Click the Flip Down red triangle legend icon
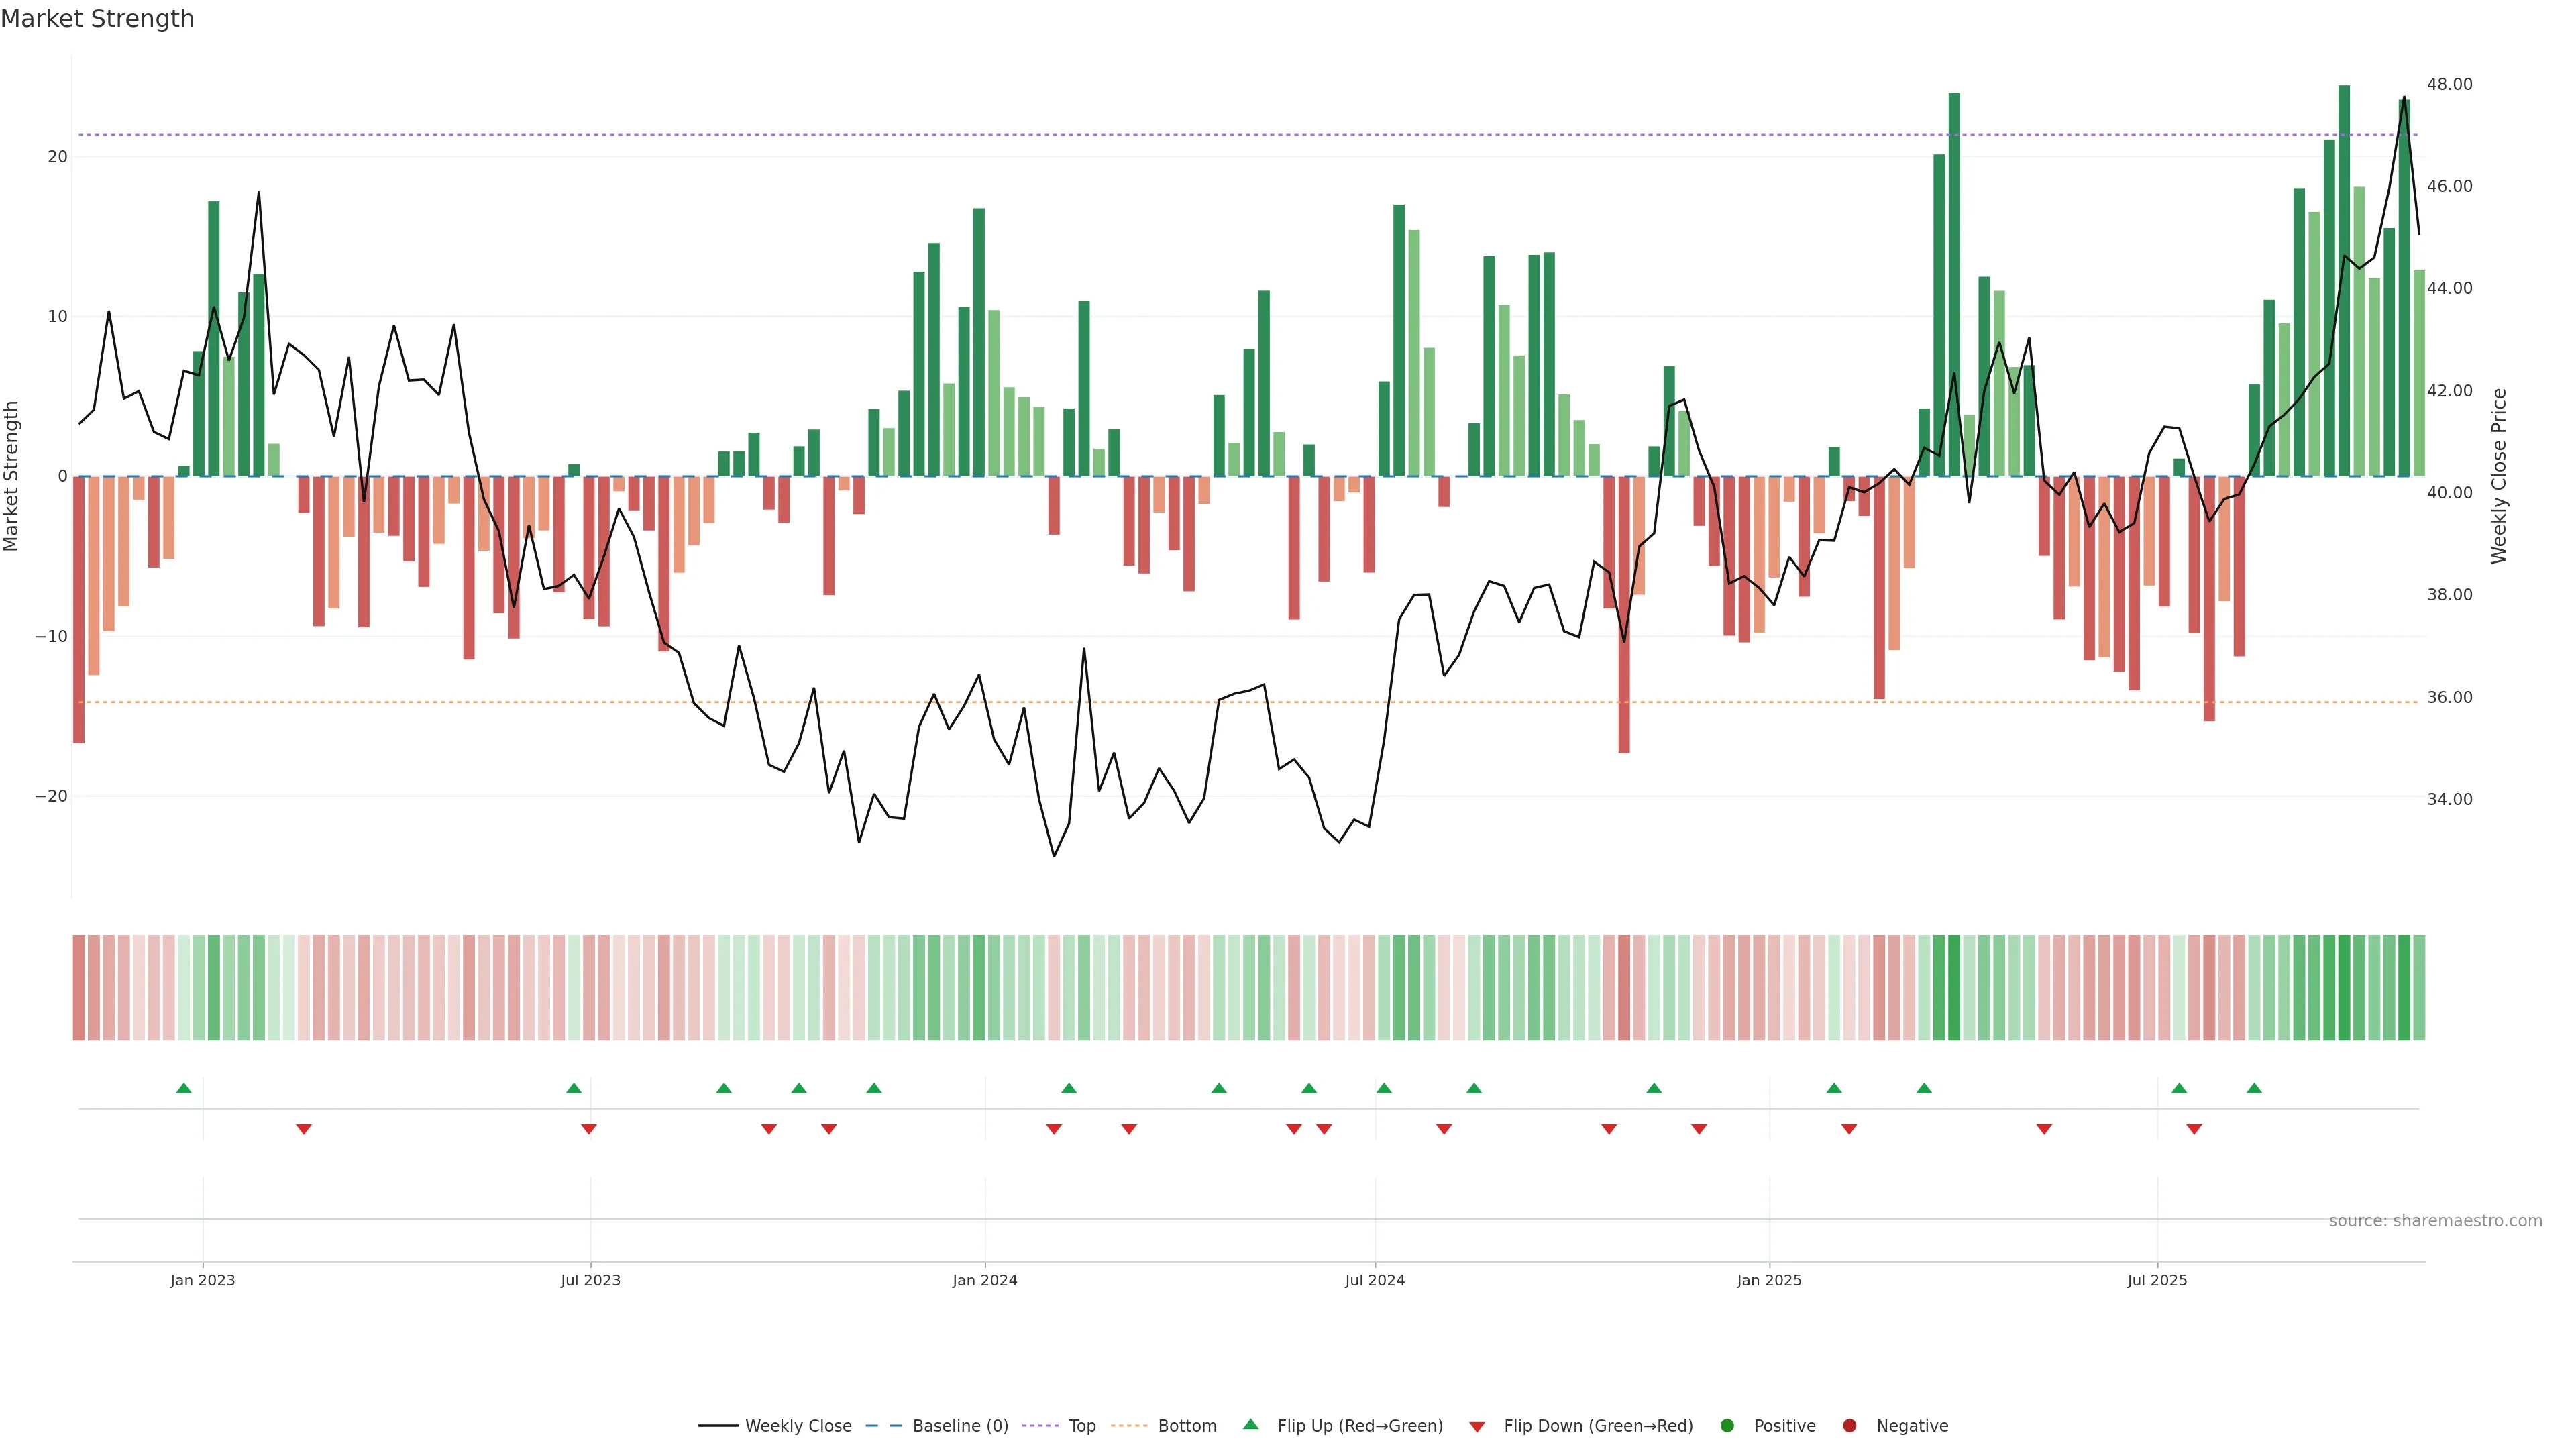Screen dimensions: 2576x1449 click(x=1477, y=1427)
